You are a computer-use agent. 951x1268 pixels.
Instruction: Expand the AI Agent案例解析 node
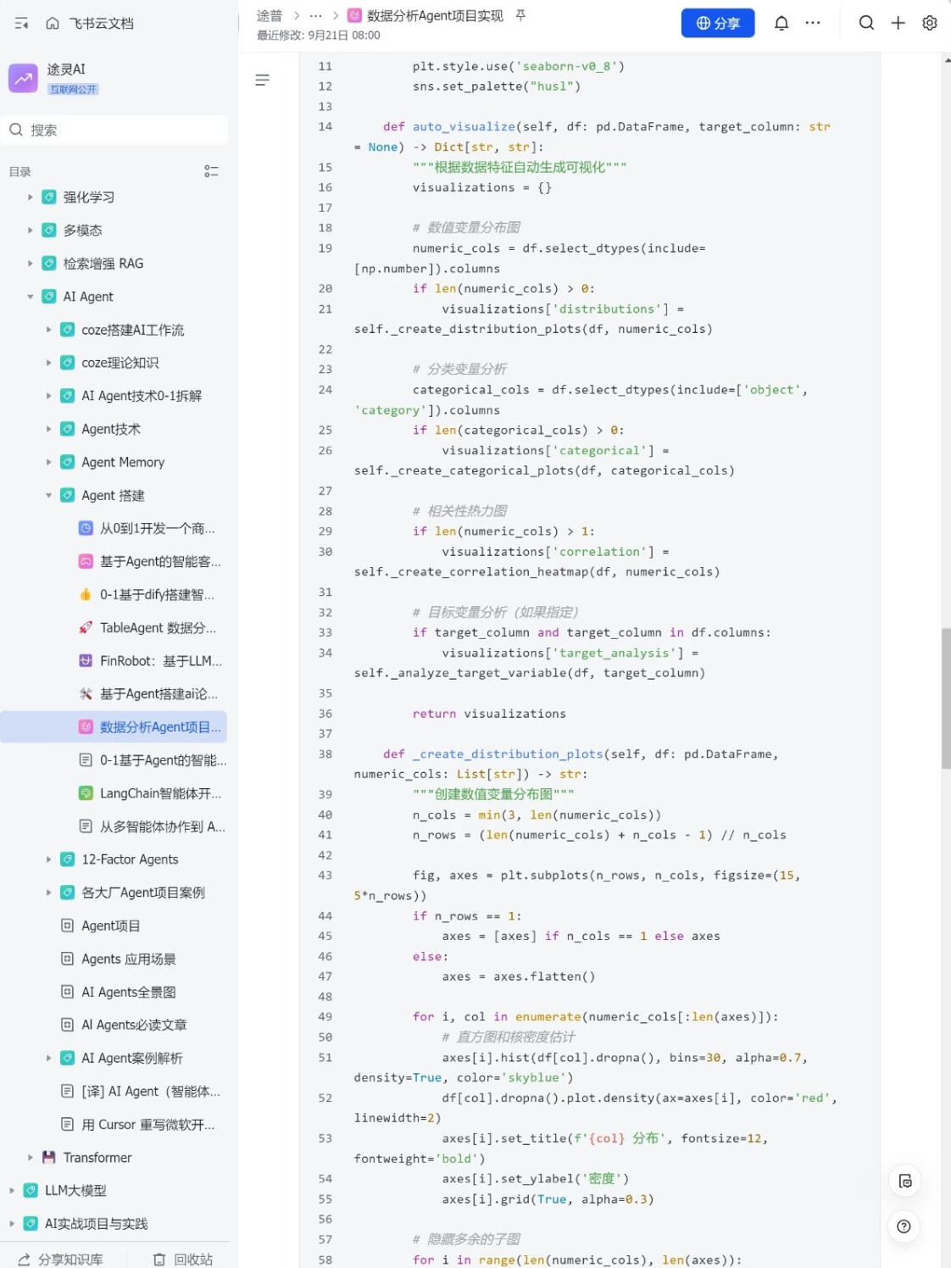tap(48, 1058)
